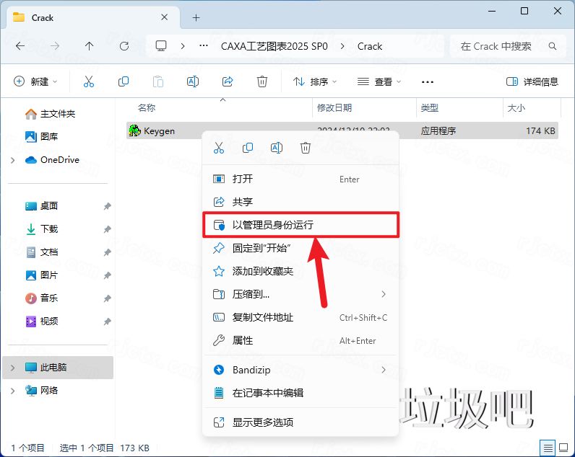The height and width of the screenshot is (457, 575).
Task: Expand the OneDrive tree node
Action: coord(13,160)
